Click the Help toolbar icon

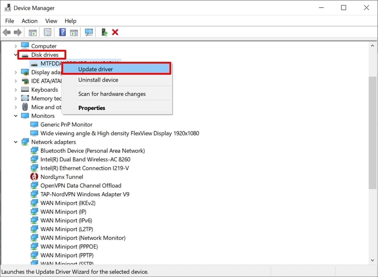[62, 32]
